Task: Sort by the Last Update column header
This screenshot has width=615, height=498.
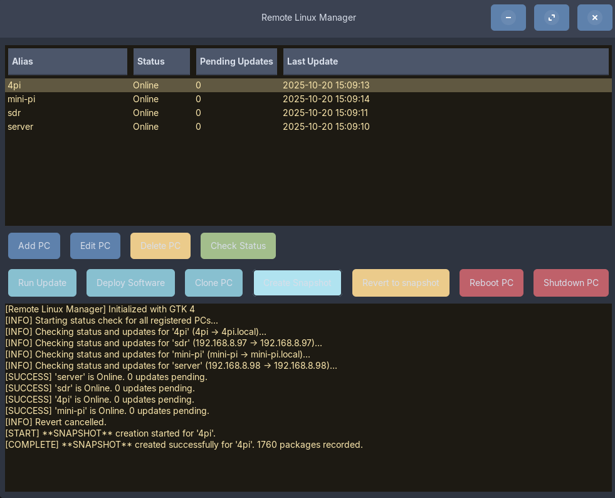Action: [446, 61]
